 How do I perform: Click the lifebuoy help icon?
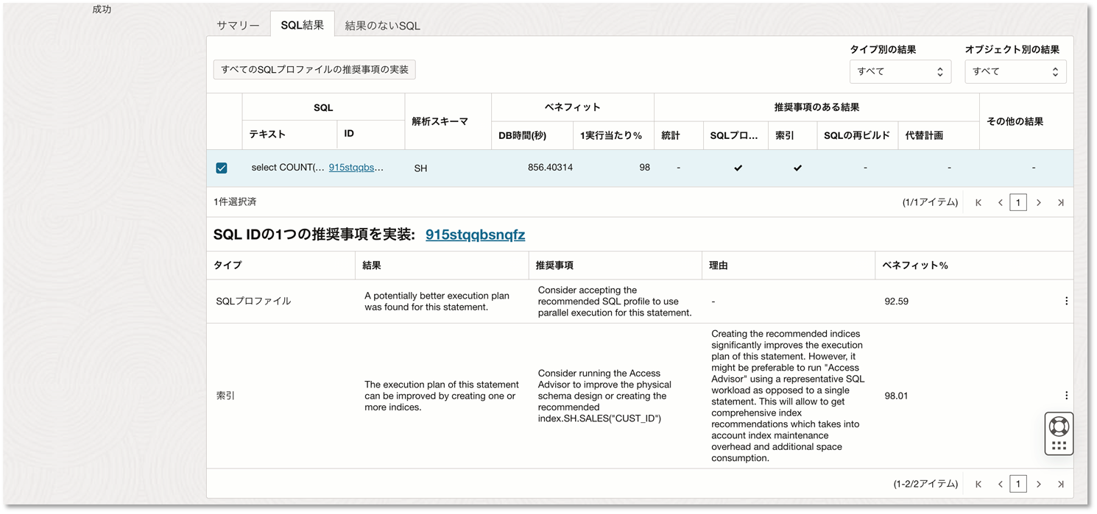(x=1059, y=426)
